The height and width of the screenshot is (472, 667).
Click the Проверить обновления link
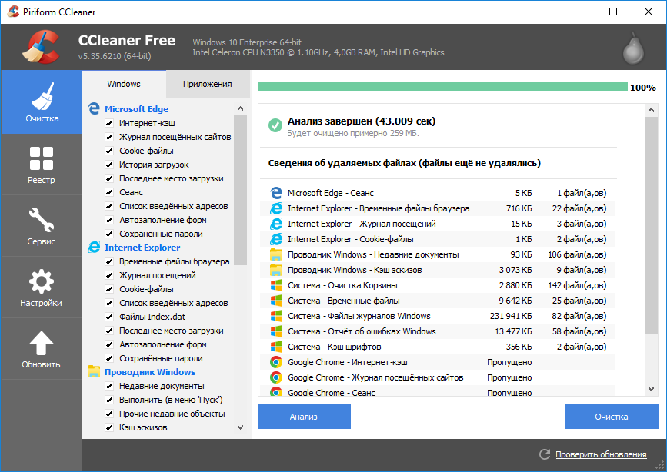pos(601,454)
